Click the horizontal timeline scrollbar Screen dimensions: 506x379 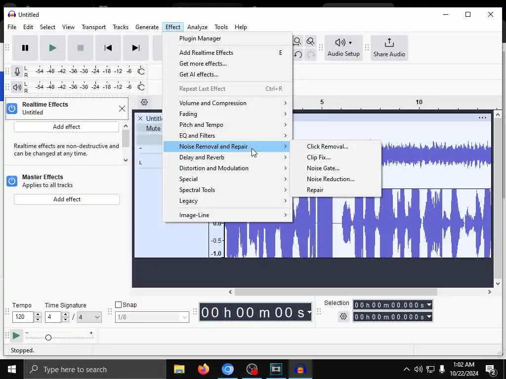336,292
